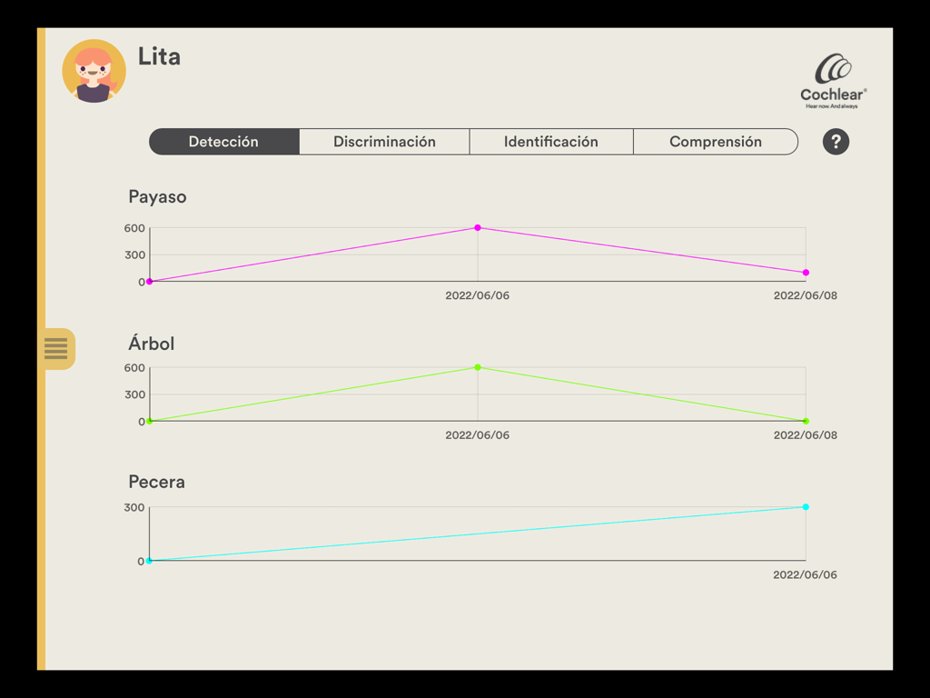Open the Discriminación tab
The height and width of the screenshot is (698, 930).
point(384,142)
